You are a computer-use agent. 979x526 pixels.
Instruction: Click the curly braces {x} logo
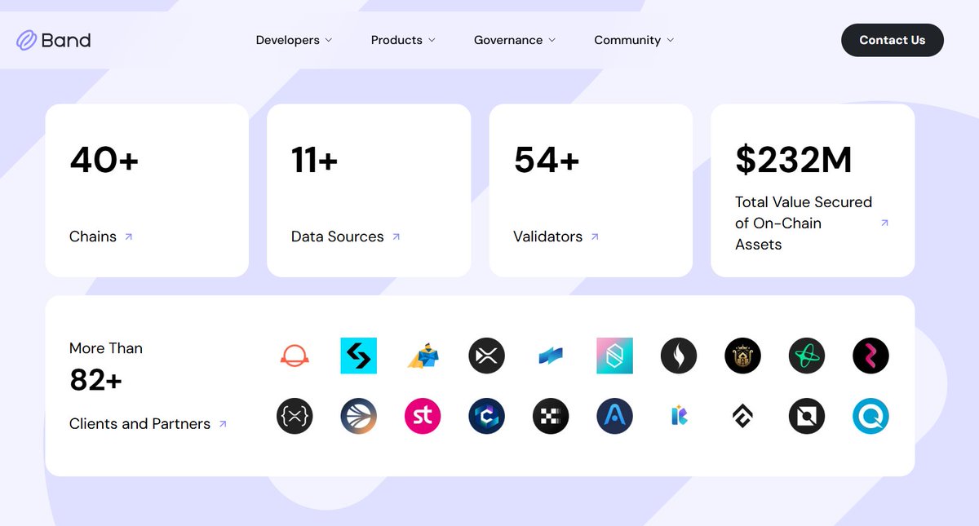(x=295, y=417)
